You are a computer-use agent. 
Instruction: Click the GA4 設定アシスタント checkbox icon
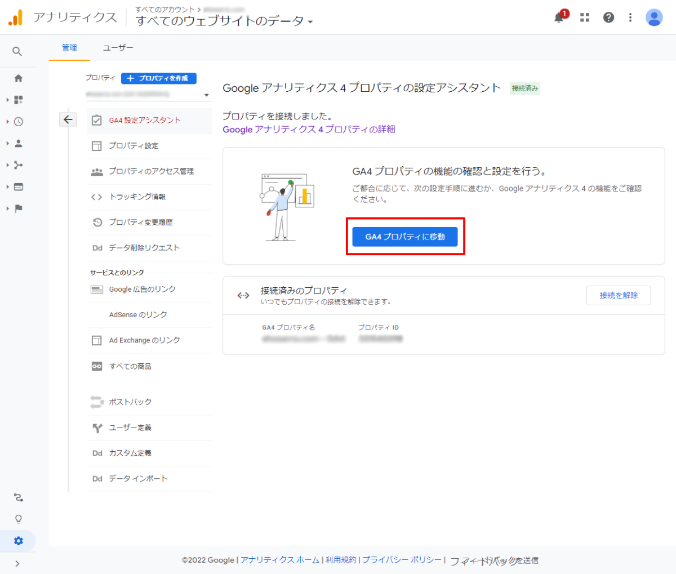(97, 120)
